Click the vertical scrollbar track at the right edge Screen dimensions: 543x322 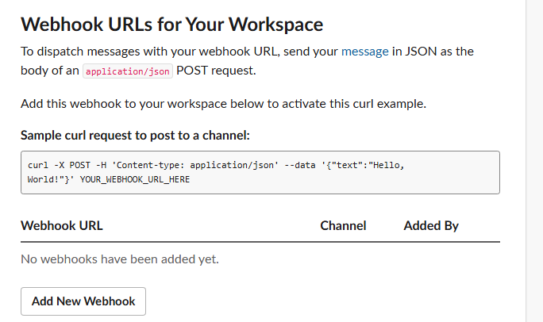click(x=534, y=161)
